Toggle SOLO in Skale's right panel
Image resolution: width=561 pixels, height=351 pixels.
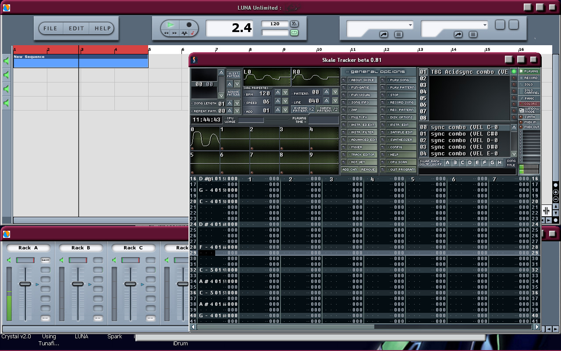(x=529, y=85)
